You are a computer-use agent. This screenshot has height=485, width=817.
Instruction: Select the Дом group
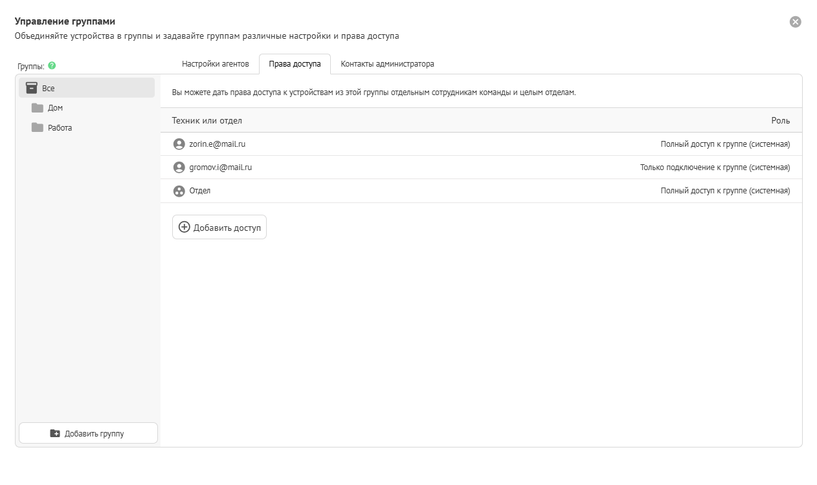pos(56,108)
